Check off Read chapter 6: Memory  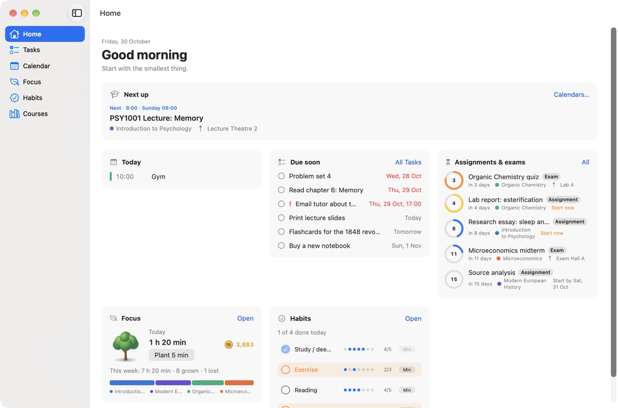coord(282,190)
